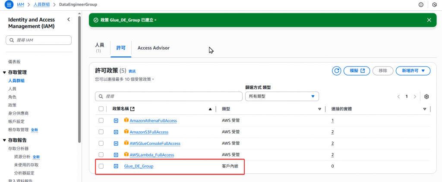Click the AWSGlueConsoleFullAccess orange policy icon
Screen dimensions: 442x182
[x=126, y=143]
